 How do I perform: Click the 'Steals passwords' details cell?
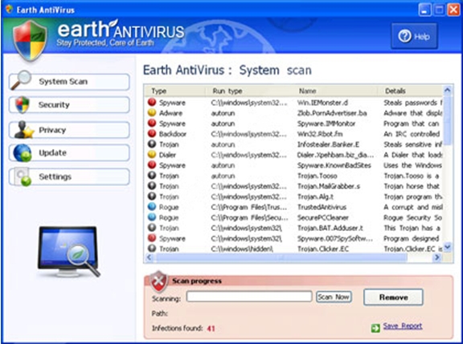click(413, 103)
